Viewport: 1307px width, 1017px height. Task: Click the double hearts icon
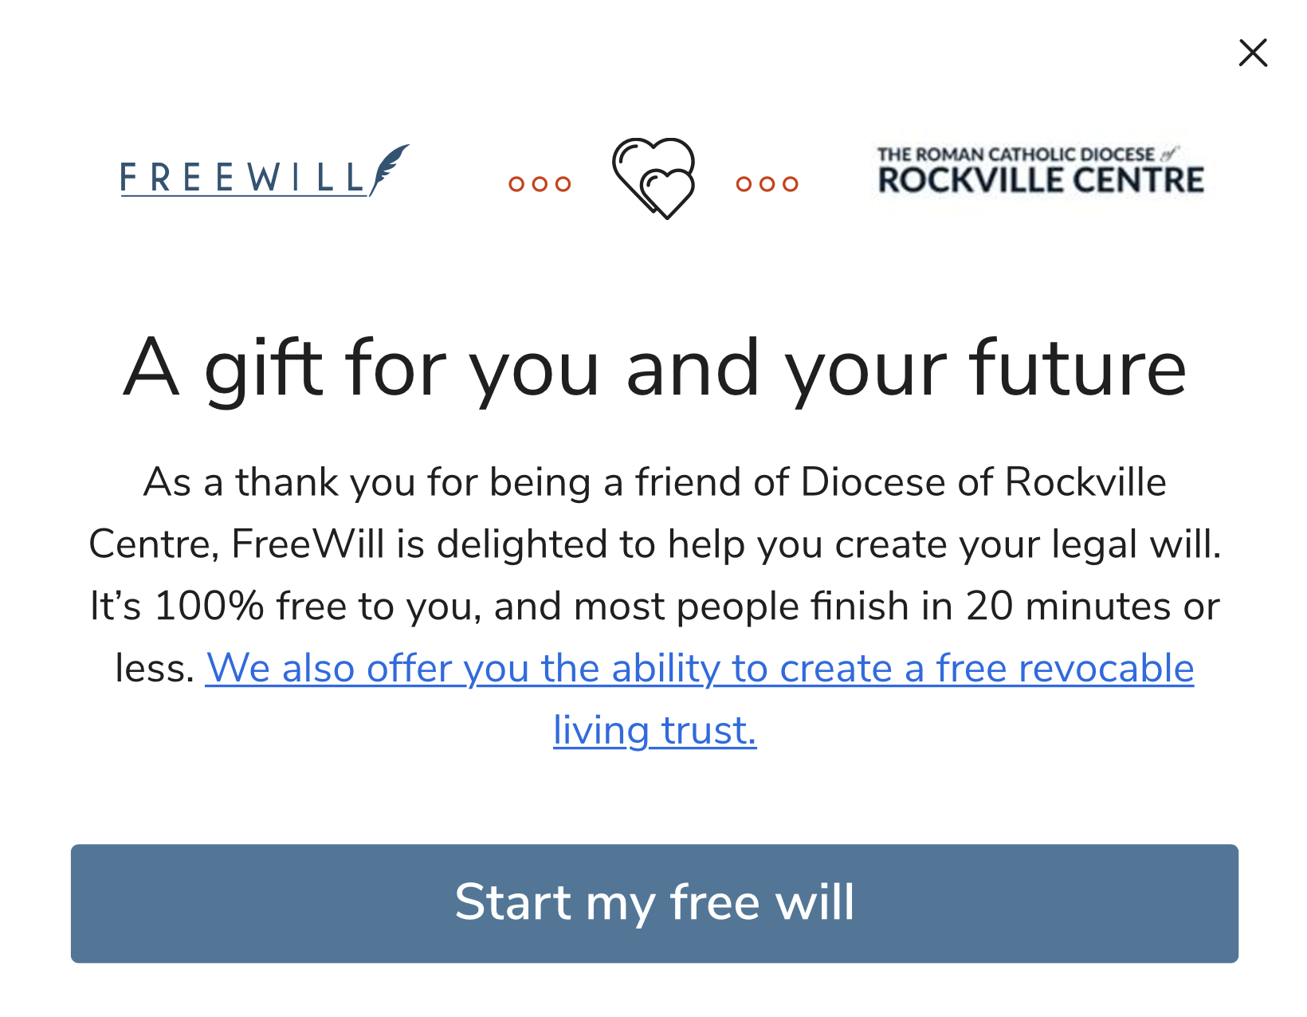tap(653, 179)
